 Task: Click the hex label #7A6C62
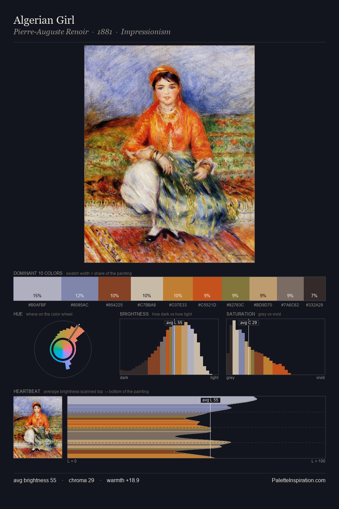pyautogui.click(x=290, y=305)
